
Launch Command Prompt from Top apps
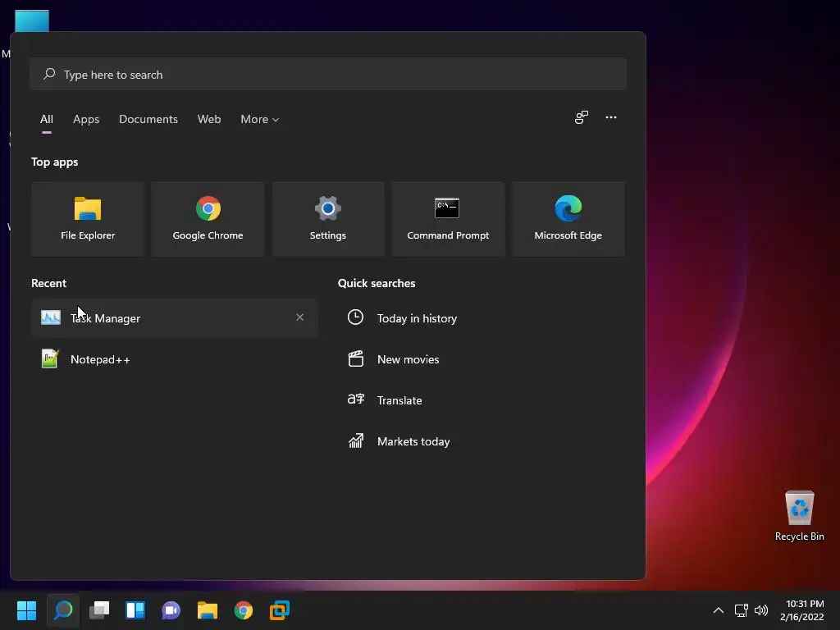coord(448,218)
